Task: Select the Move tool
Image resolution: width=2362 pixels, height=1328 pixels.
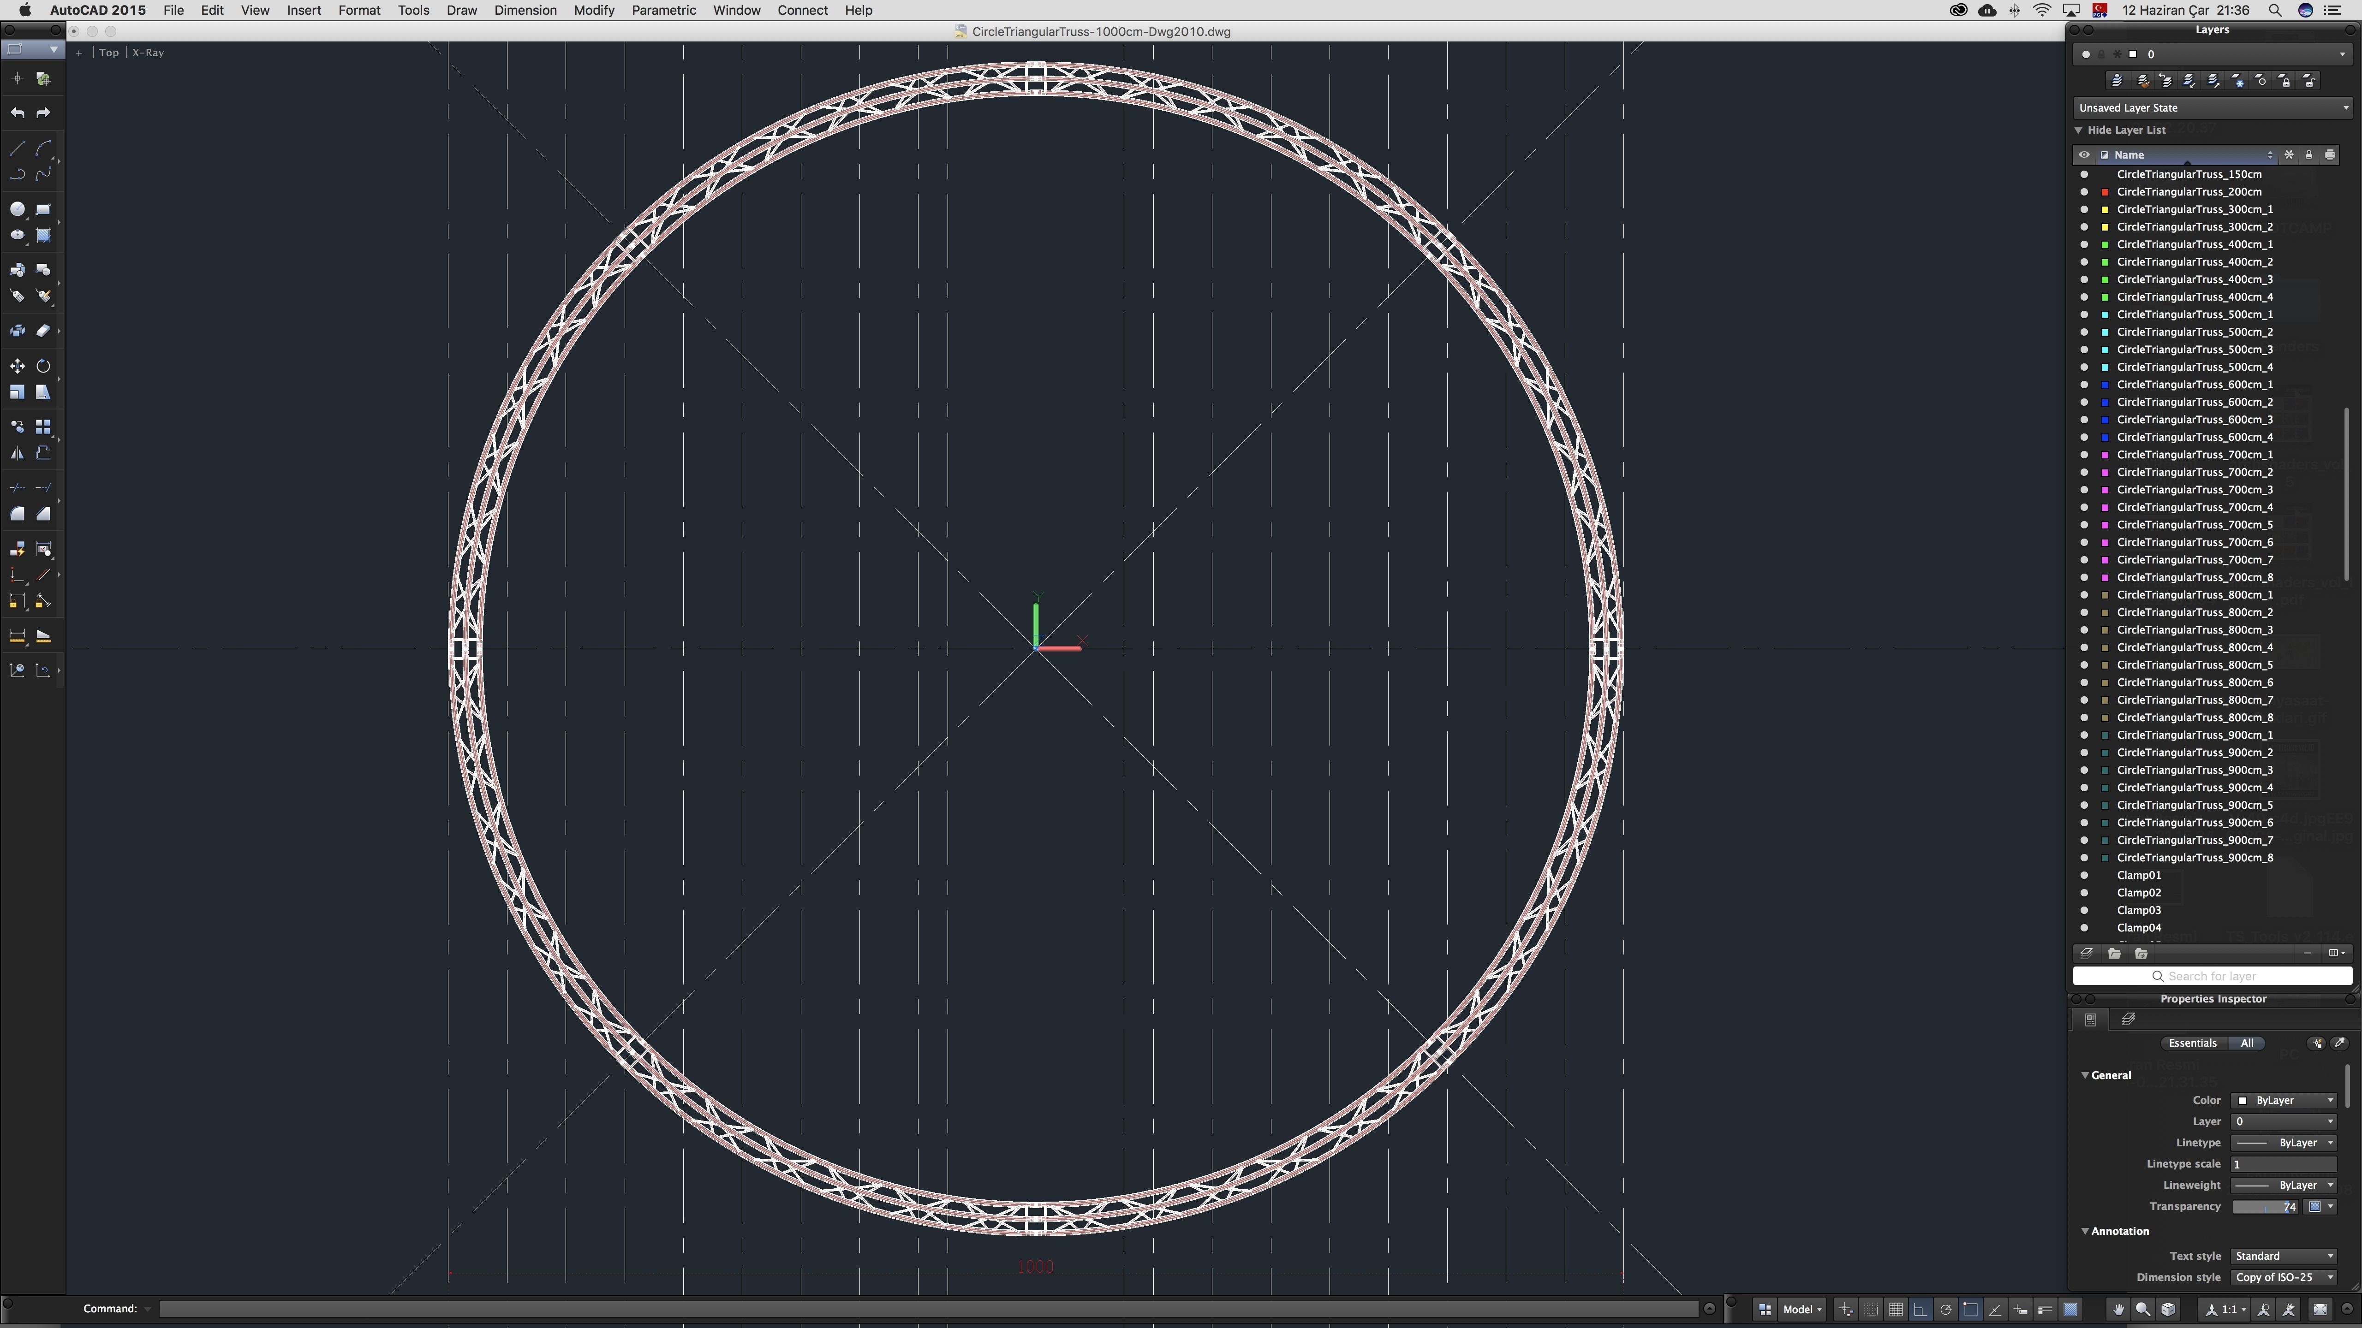Action: pyautogui.click(x=17, y=367)
